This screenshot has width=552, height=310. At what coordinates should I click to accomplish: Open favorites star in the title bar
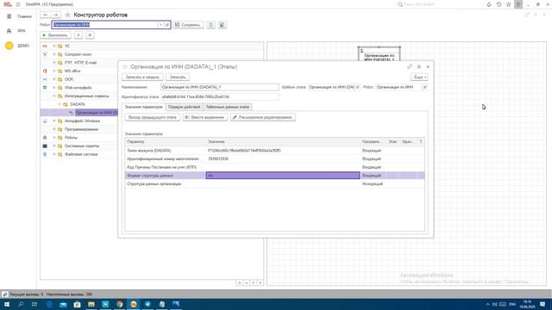pyautogui.click(x=508, y=4)
